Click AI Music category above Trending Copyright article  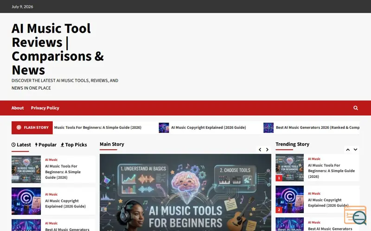(314, 194)
